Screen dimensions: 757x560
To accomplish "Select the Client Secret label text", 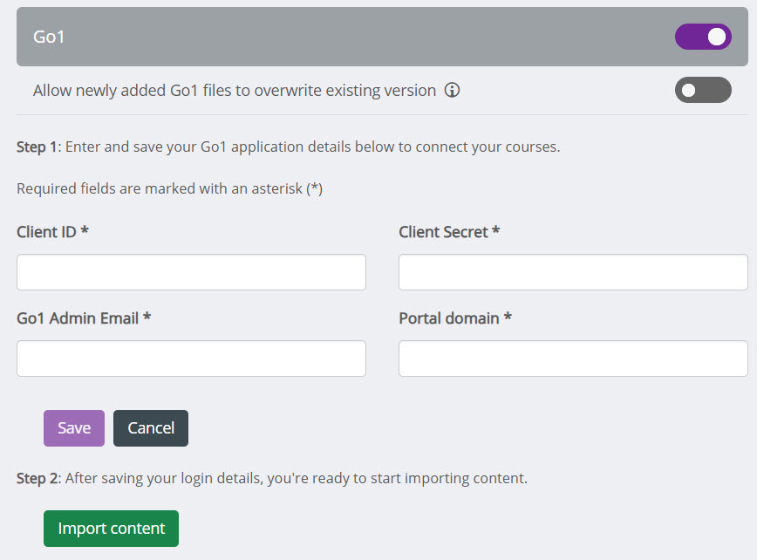I will click(x=449, y=232).
